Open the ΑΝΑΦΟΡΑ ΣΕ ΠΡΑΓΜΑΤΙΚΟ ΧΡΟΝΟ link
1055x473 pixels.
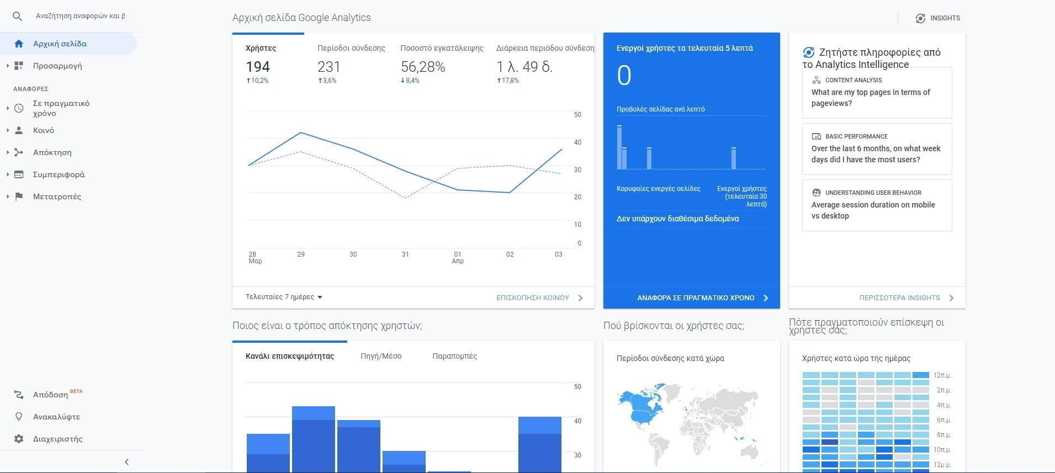coord(696,298)
